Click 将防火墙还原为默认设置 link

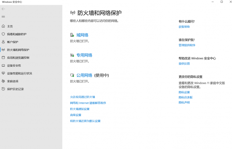pyautogui.click(x=85, y=121)
